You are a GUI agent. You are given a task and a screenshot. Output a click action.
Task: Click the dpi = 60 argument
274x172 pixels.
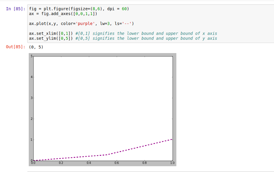click(118, 9)
